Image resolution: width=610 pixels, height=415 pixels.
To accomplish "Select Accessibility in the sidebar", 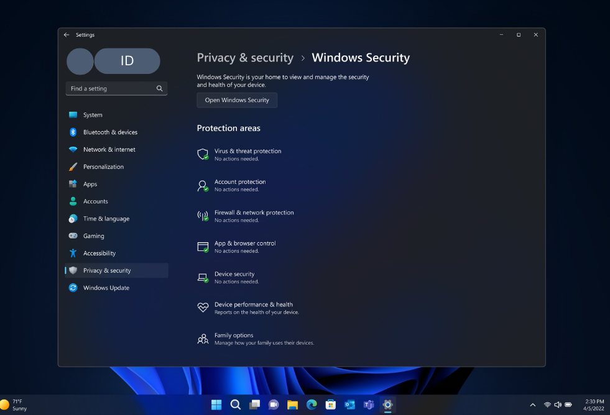I will 116,253.
